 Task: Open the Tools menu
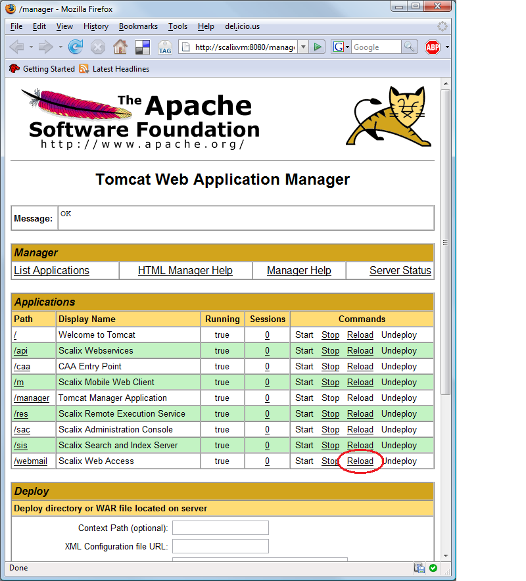(178, 26)
